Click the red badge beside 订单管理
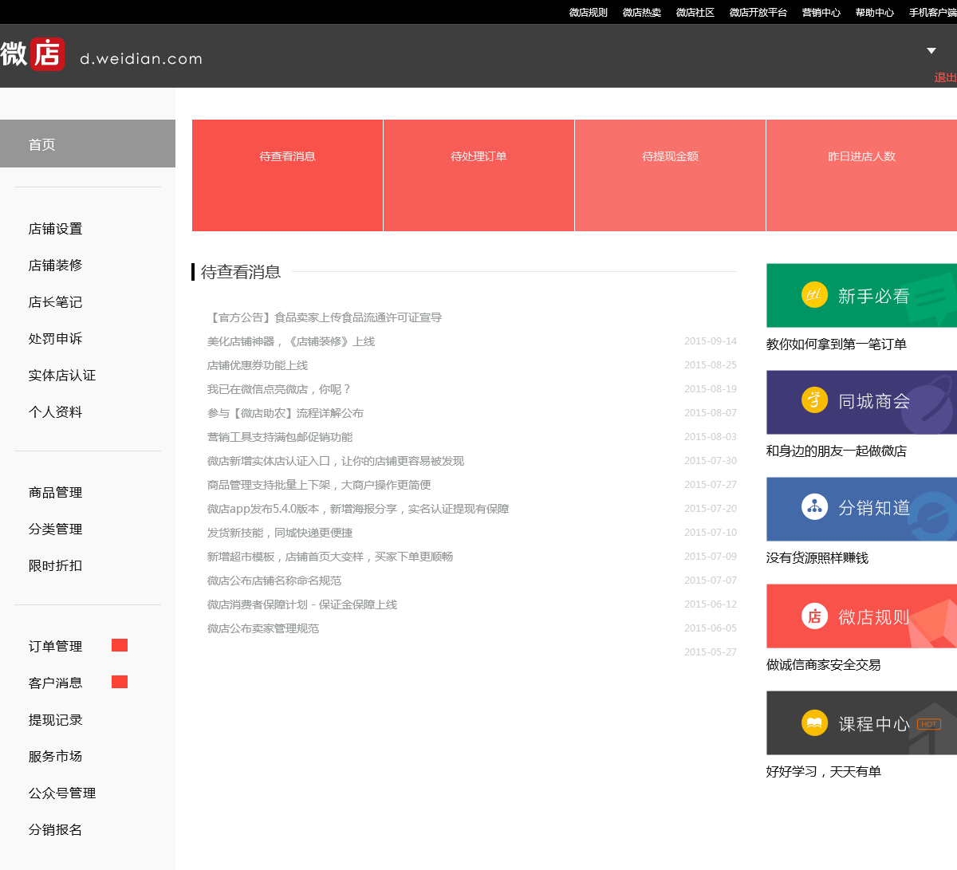The image size is (957, 870). point(120,645)
